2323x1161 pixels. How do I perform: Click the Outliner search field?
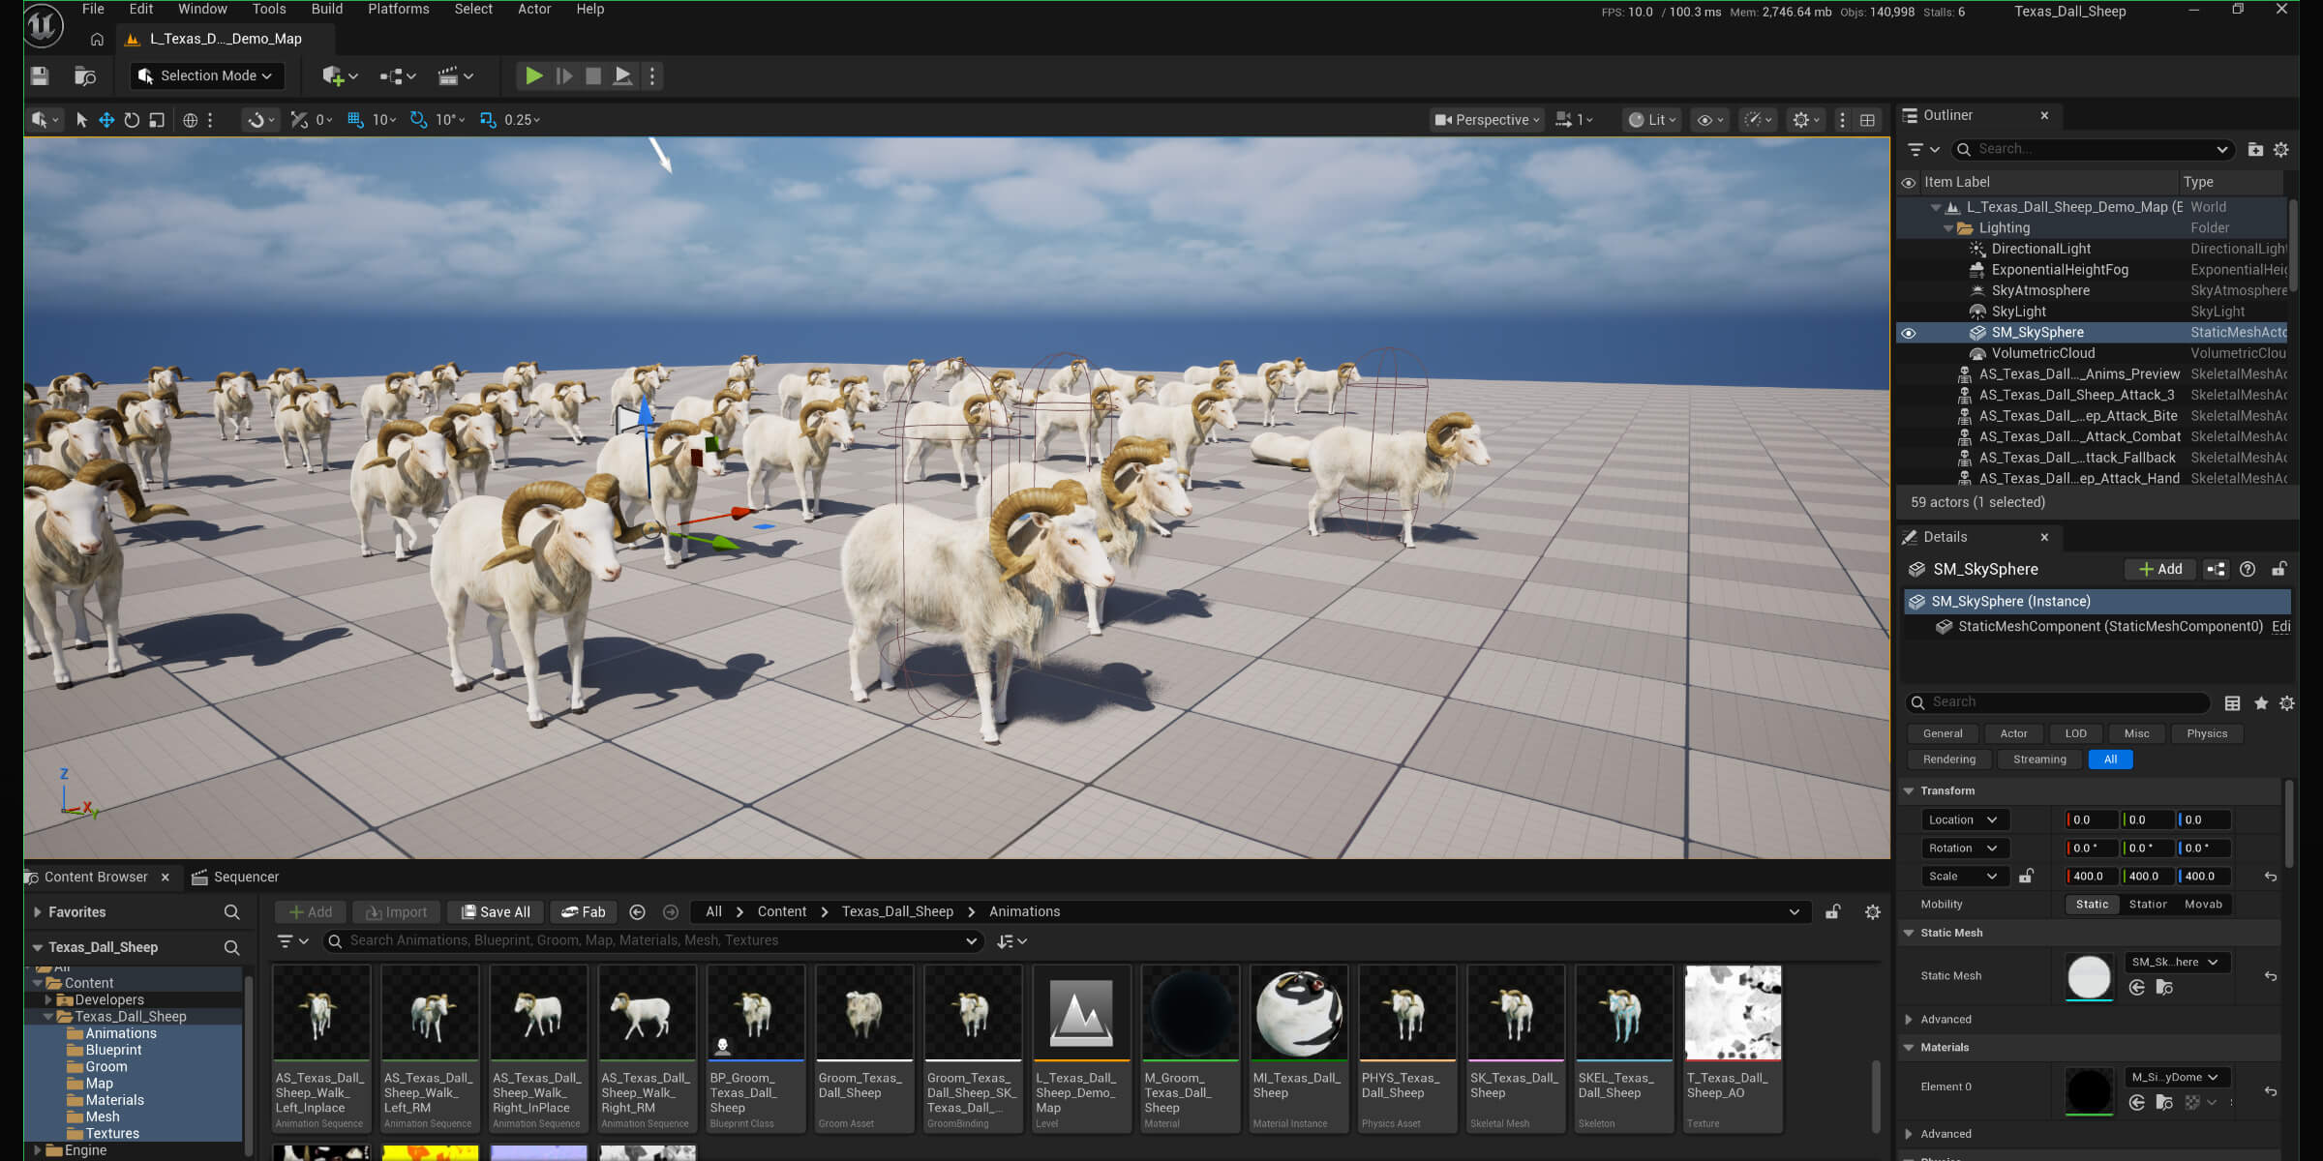pos(2093,149)
